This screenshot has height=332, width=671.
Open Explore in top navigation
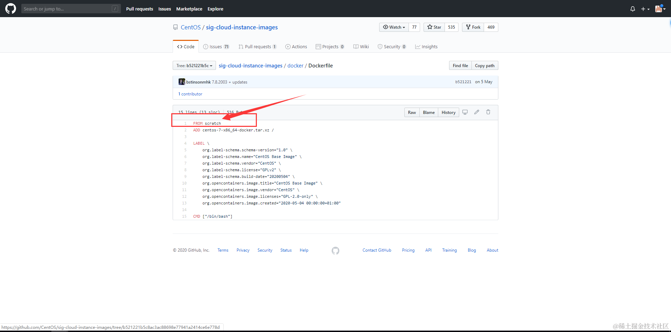[x=215, y=9]
